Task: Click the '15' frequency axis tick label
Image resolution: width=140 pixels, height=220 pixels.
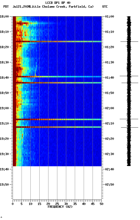Action: pos(39,204)
